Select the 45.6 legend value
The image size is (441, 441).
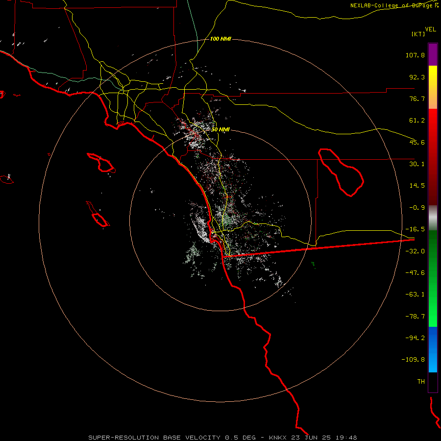pos(417,142)
